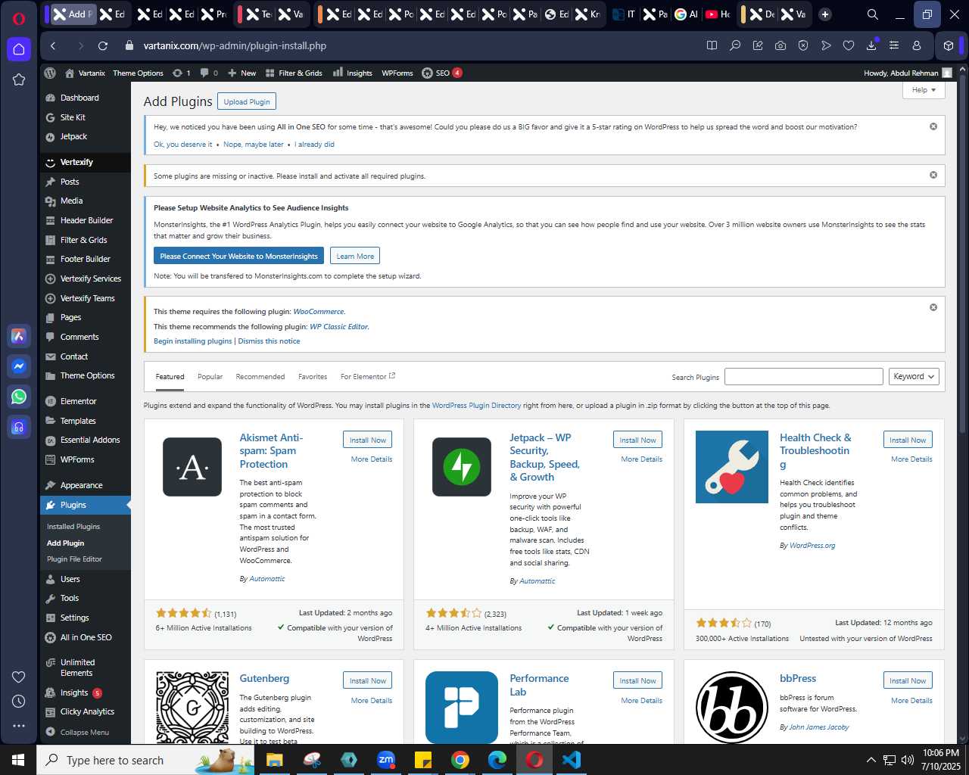Open Windows Start menu

18,760
